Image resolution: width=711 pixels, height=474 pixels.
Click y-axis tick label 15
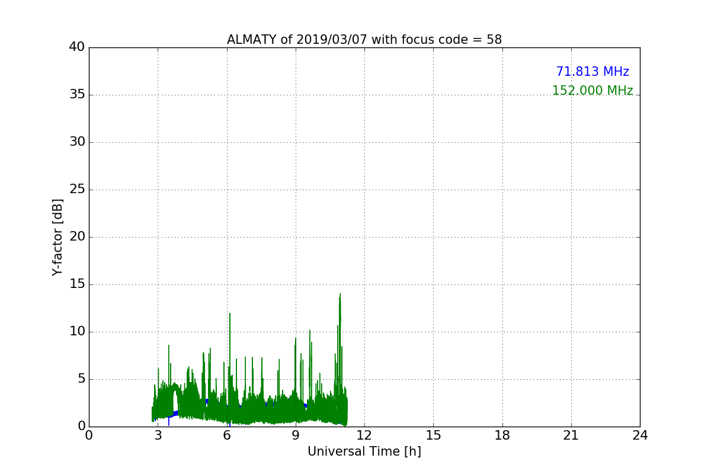pyautogui.click(x=77, y=284)
